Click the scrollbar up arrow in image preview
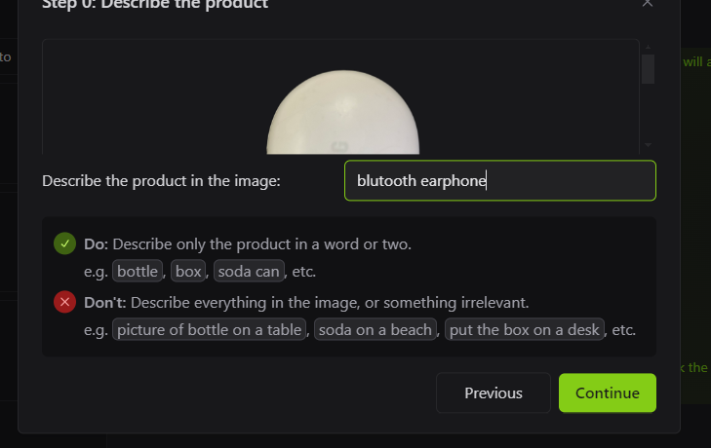711x448 pixels. pyautogui.click(x=648, y=47)
